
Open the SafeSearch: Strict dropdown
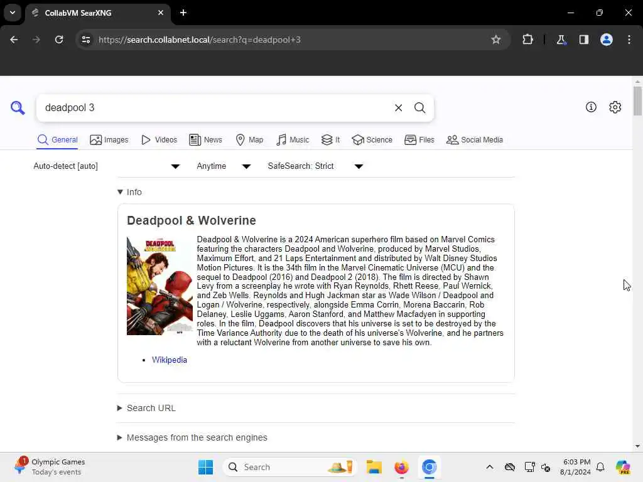(x=315, y=166)
